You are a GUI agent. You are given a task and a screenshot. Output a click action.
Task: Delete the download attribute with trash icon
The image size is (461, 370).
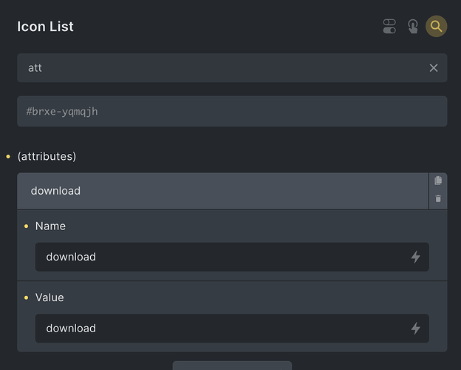pyautogui.click(x=438, y=198)
